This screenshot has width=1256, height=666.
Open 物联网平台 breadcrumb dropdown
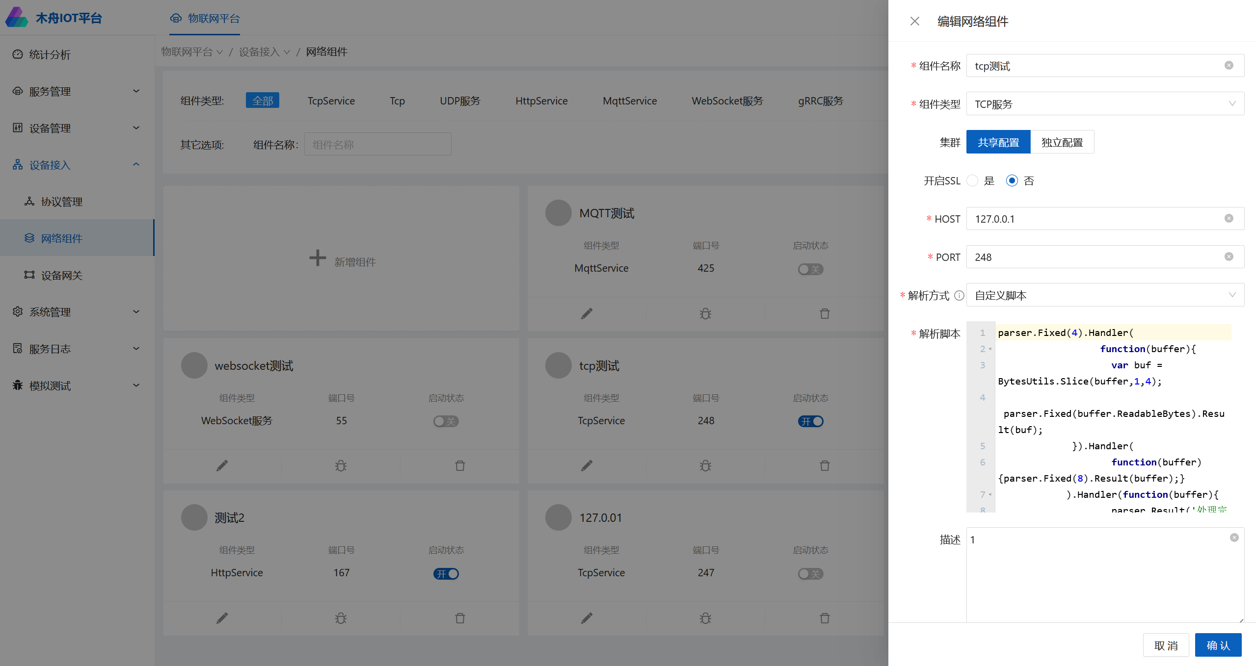tap(192, 51)
